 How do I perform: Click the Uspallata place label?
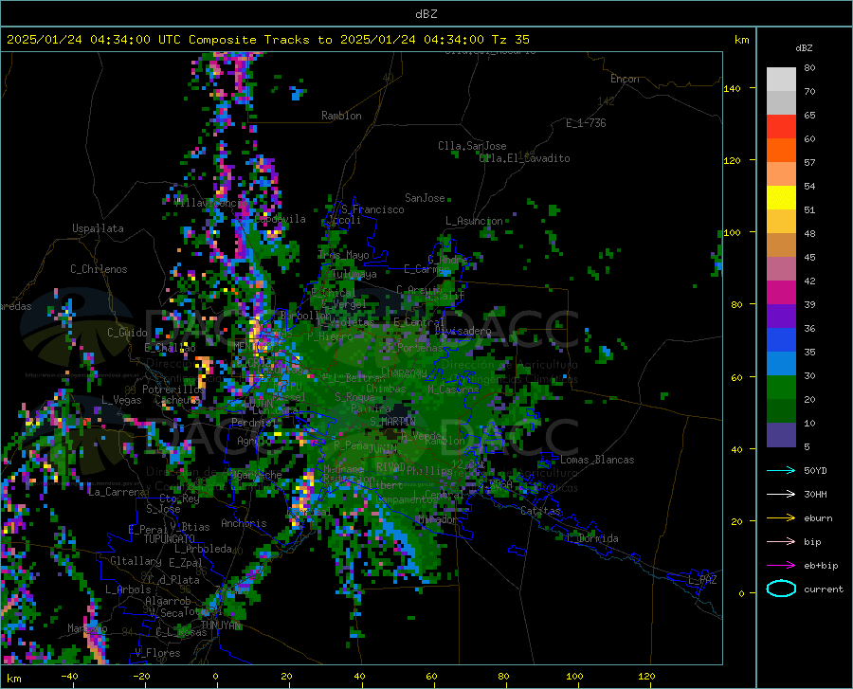(98, 228)
